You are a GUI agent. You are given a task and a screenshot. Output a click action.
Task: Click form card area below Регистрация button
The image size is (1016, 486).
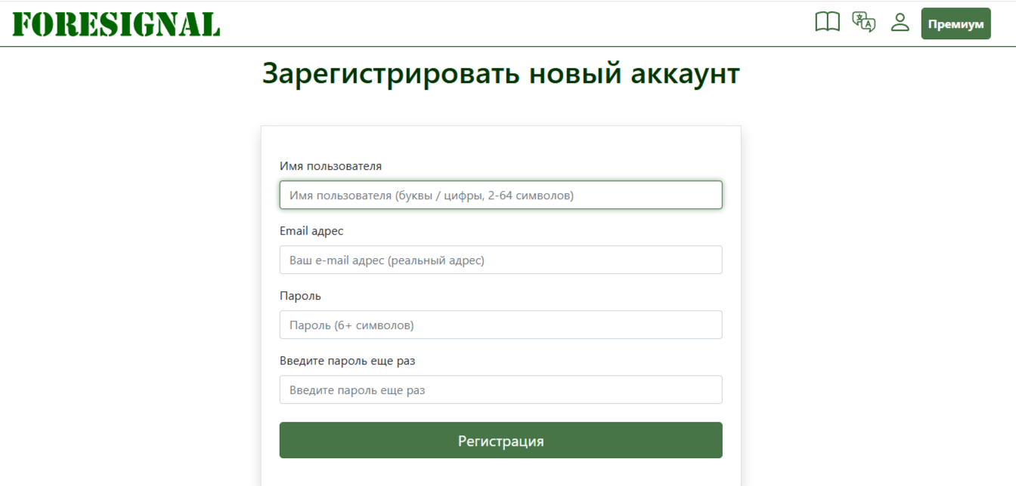coord(500,472)
